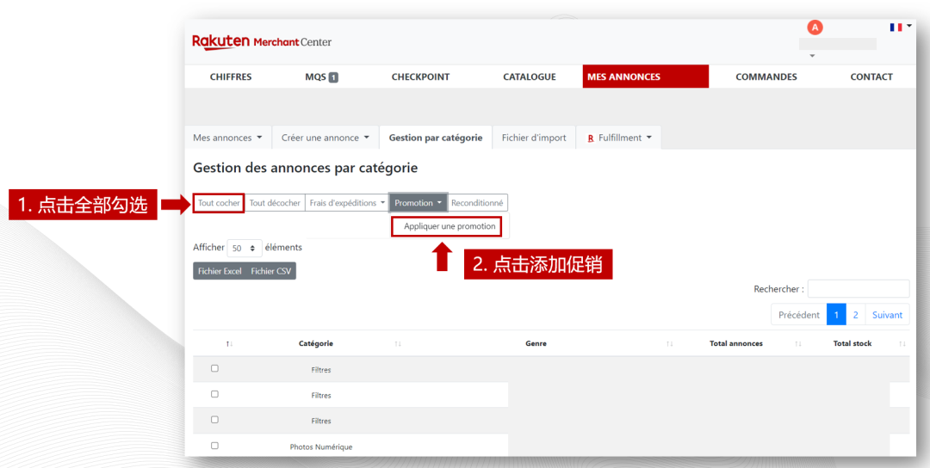Open the French flag language selector

900,27
